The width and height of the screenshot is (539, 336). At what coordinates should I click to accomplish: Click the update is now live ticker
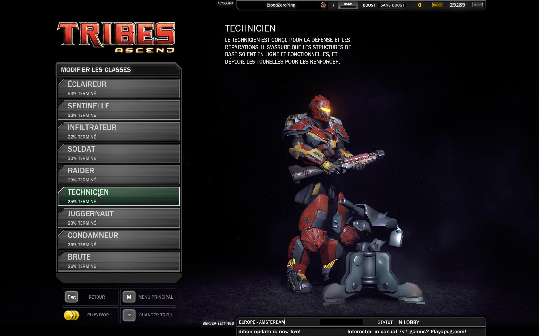269,332
